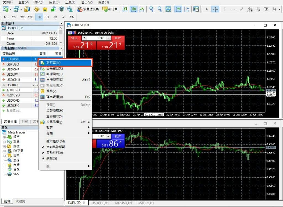Image resolution: width=283 pixels, height=207 pixels.
Task: Open the Market shopping bag icon
Action: (45, 9)
